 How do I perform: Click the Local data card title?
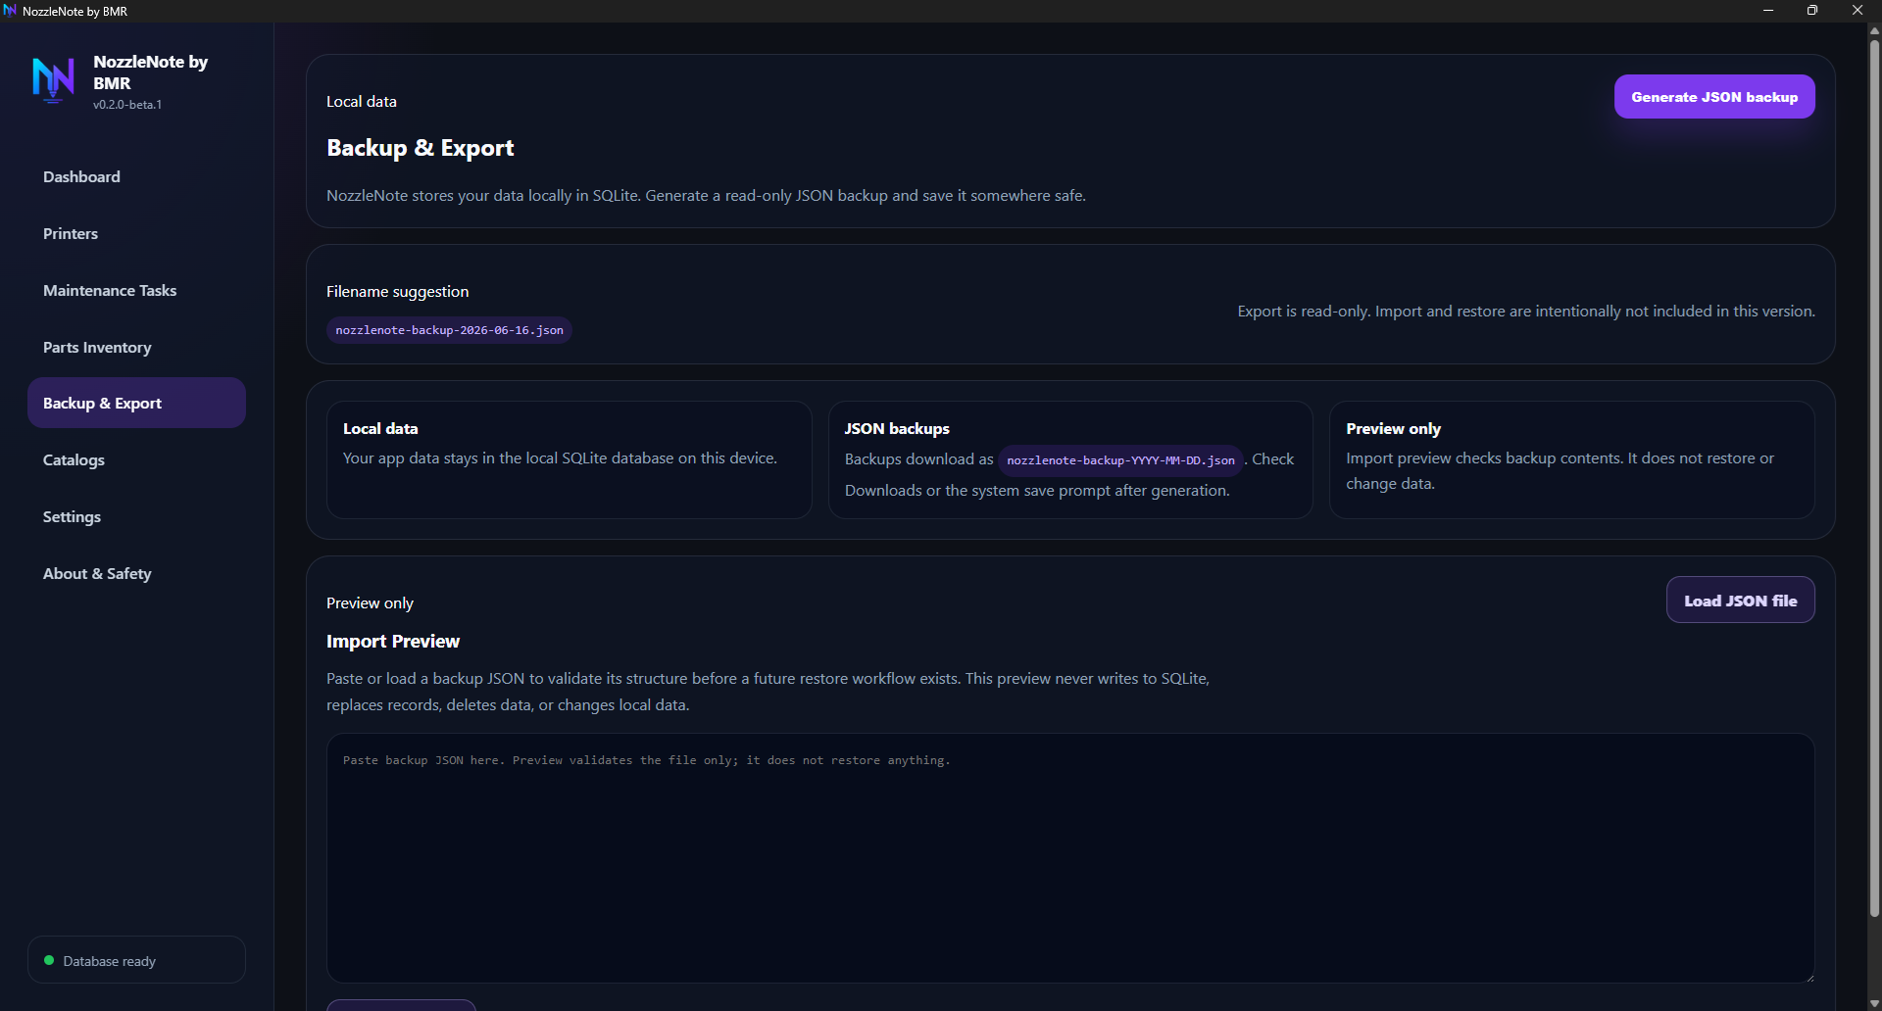[x=380, y=429]
